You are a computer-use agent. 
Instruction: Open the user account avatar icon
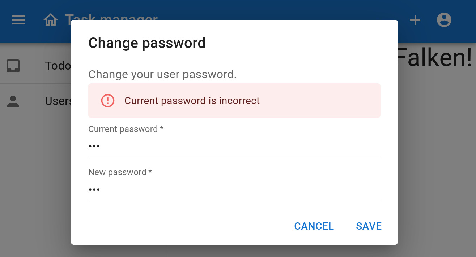pos(444,20)
